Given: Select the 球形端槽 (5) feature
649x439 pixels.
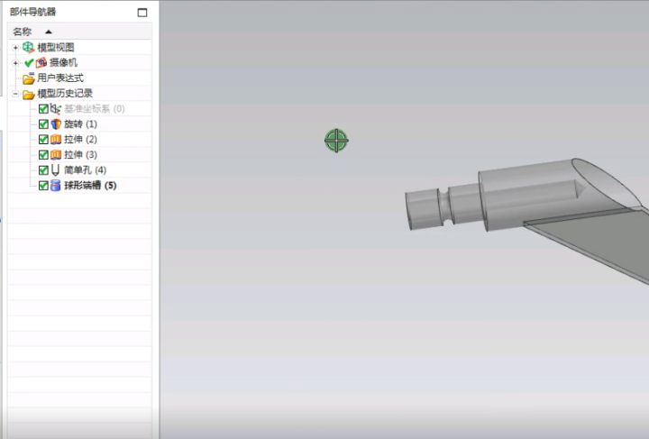Looking at the screenshot, I should point(90,186).
